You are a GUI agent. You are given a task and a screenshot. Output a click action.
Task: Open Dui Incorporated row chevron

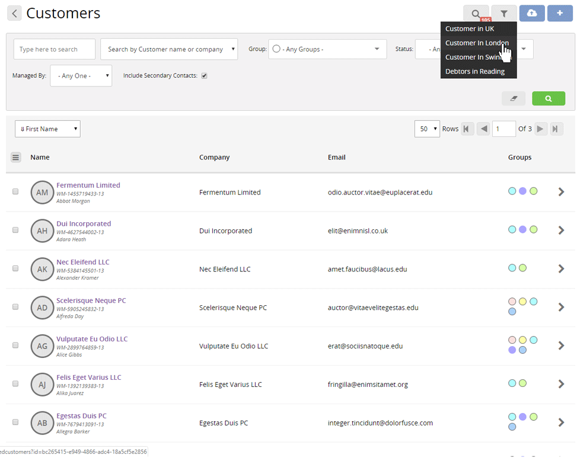[x=561, y=230]
